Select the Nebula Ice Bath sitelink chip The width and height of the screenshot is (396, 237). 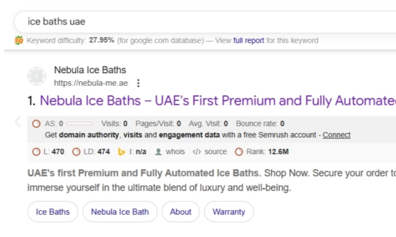[x=120, y=212]
